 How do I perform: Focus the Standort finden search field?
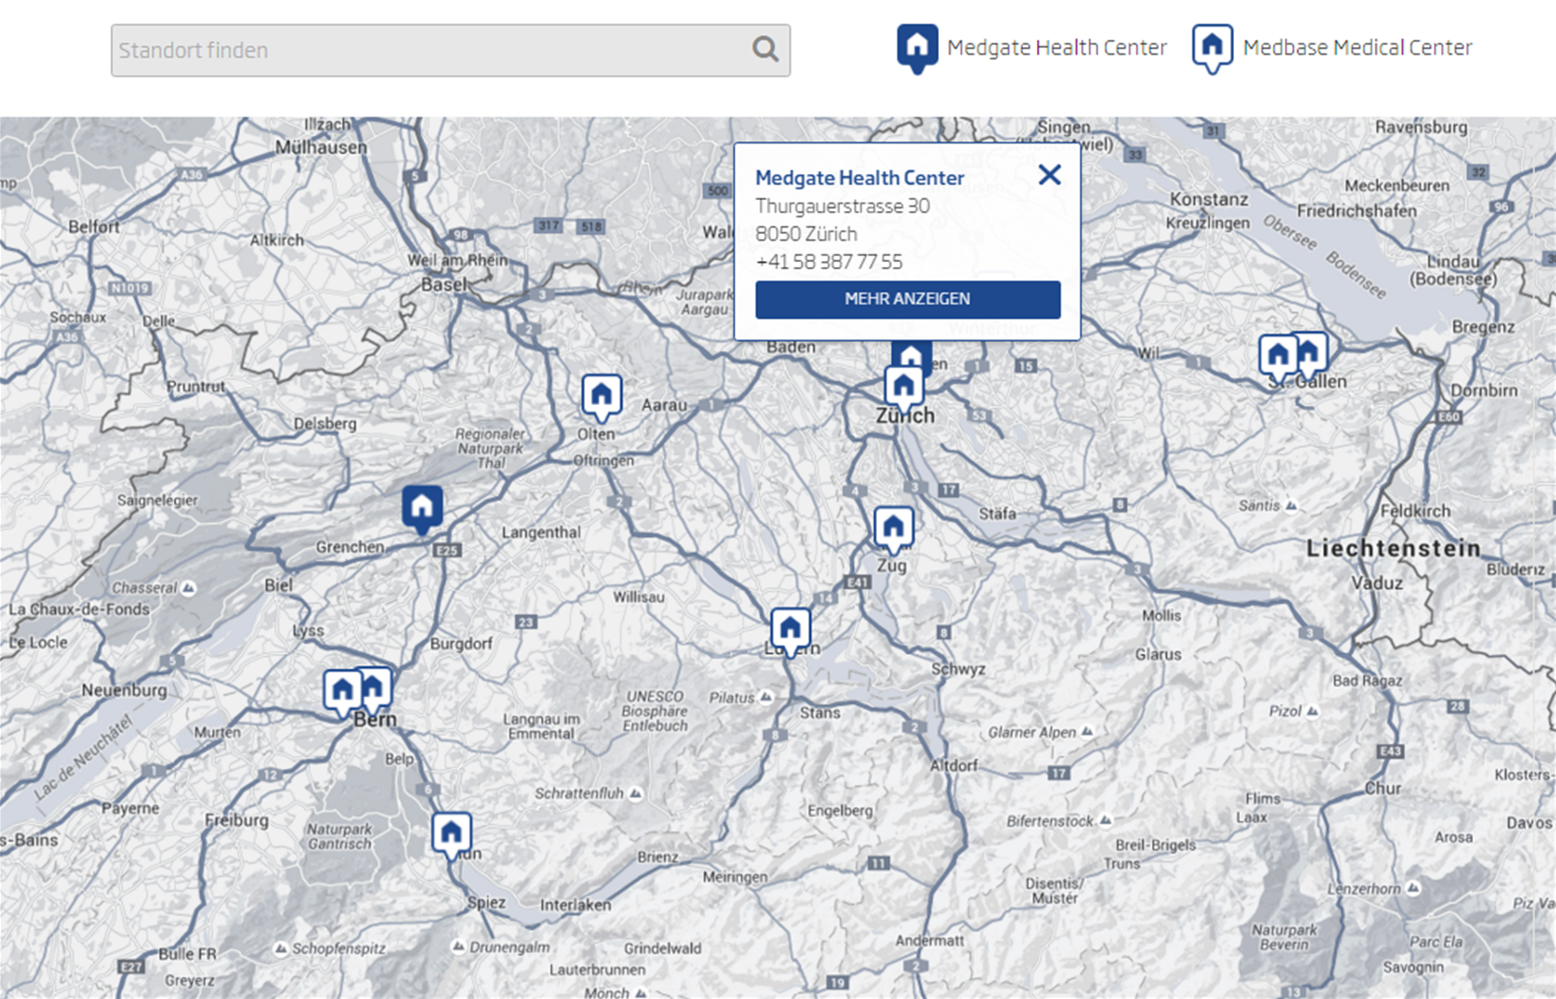click(x=451, y=50)
